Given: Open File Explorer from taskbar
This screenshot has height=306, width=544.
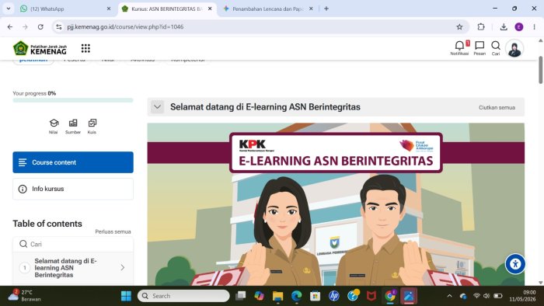Looking at the screenshot, I should point(277,296).
